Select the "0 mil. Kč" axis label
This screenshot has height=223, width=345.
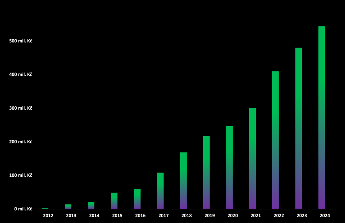[x=23, y=209]
